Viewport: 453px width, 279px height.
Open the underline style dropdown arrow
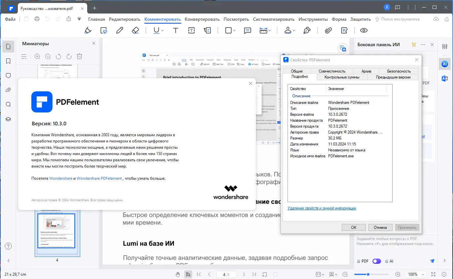(163, 31)
